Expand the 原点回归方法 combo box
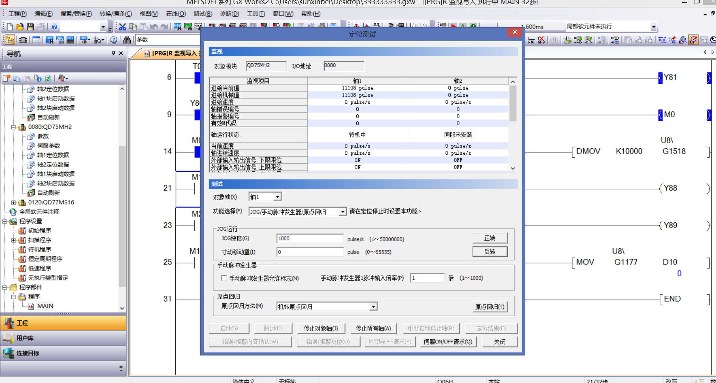This screenshot has width=716, height=383. coord(373,306)
